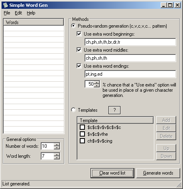
Task: Check the $v$c$vthe template box
Action: (82, 134)
